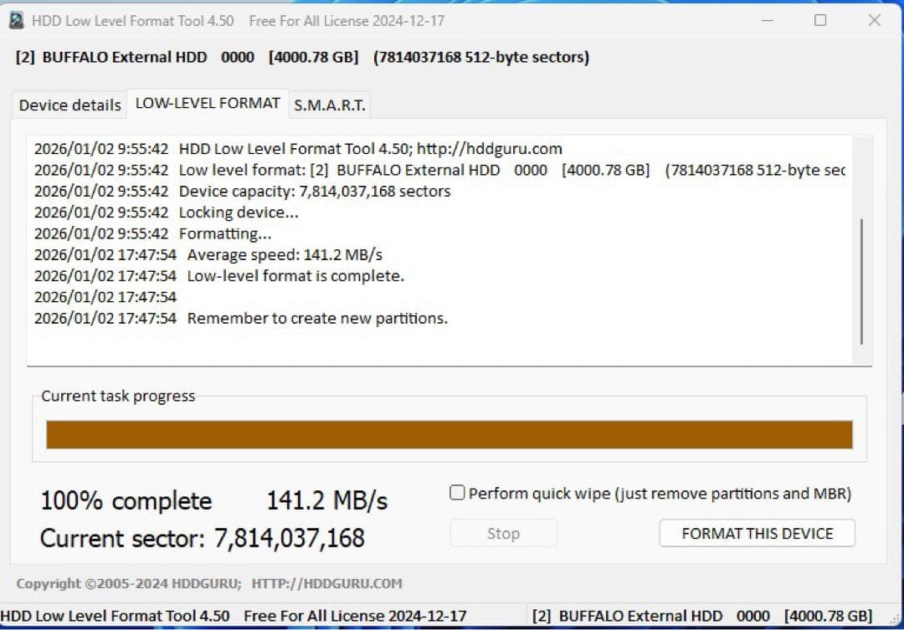Screen dimensions: 904x630
Task: Click the Current sector counter
Action: click(x=201, y=538)
